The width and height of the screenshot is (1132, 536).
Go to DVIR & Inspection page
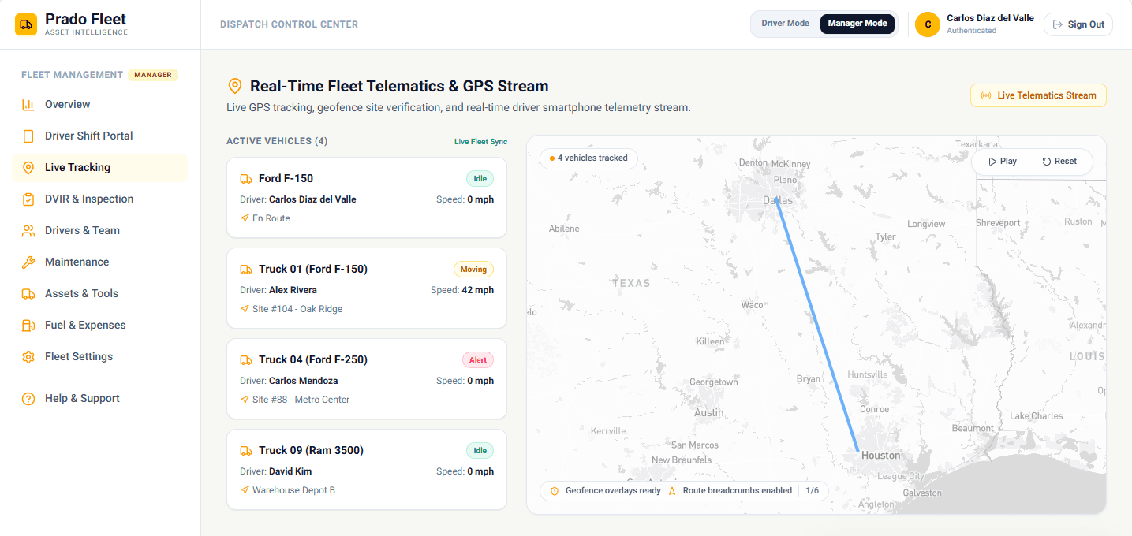(x=99, y=199)
